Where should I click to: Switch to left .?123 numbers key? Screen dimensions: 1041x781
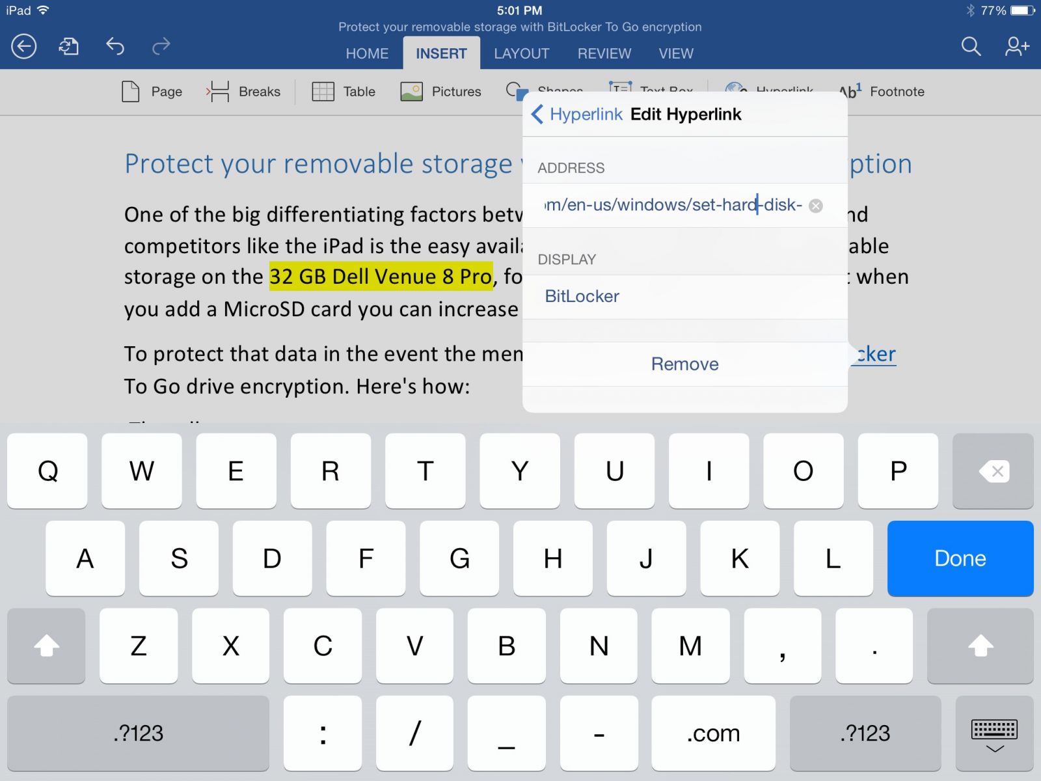tap(138, 733)
